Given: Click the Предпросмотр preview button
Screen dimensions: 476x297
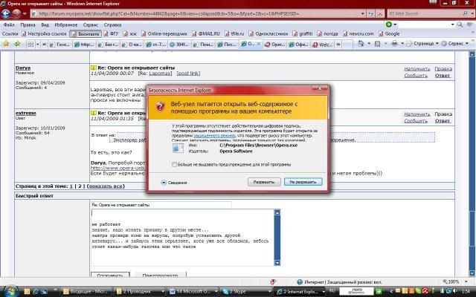Looking at the screenshot, I should (x=161, y=275).
